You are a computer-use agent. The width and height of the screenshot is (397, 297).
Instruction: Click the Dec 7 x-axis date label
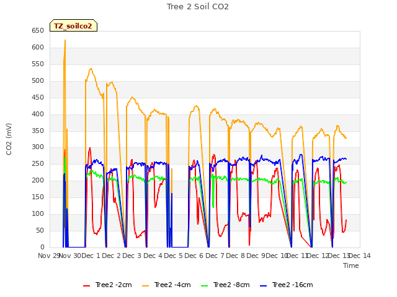(x=215, y=256)
